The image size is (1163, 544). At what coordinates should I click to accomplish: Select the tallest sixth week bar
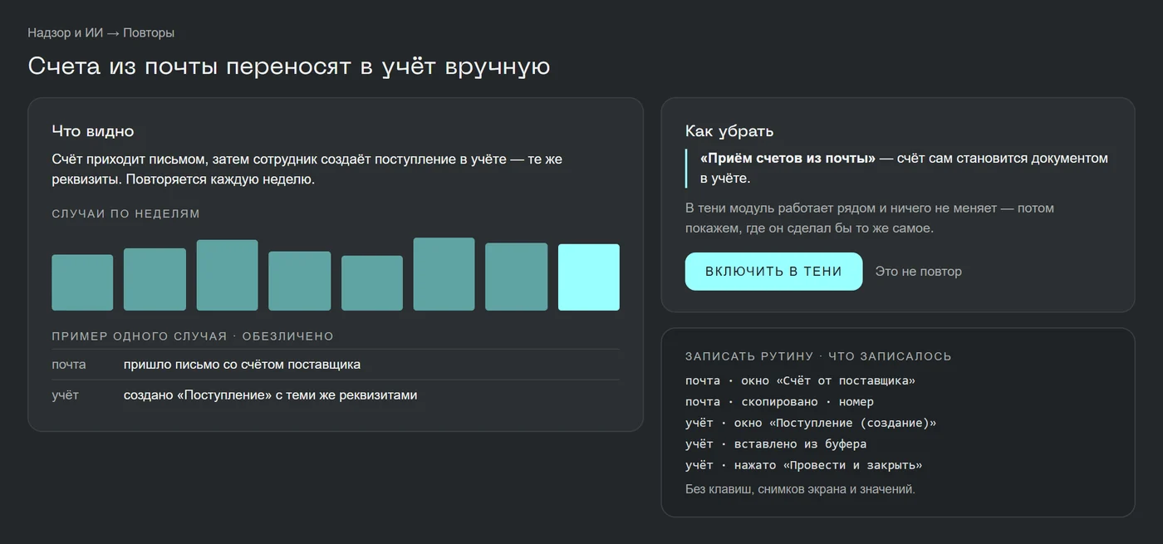444,274
